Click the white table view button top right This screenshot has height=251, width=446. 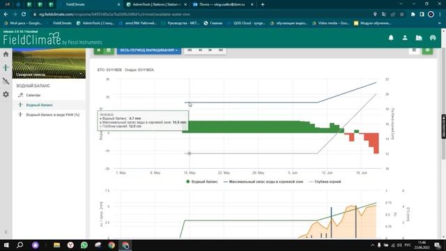(x=414, y=50)
